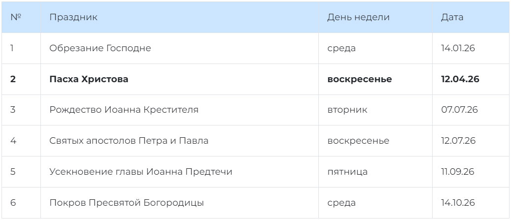
Task: Select the bold "Пасха Христова" cell
Action: tap(89, 79)
